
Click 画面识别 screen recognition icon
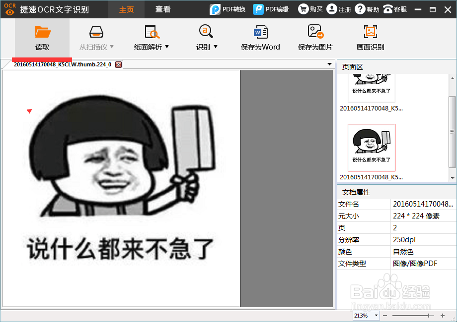coord(371,32)
